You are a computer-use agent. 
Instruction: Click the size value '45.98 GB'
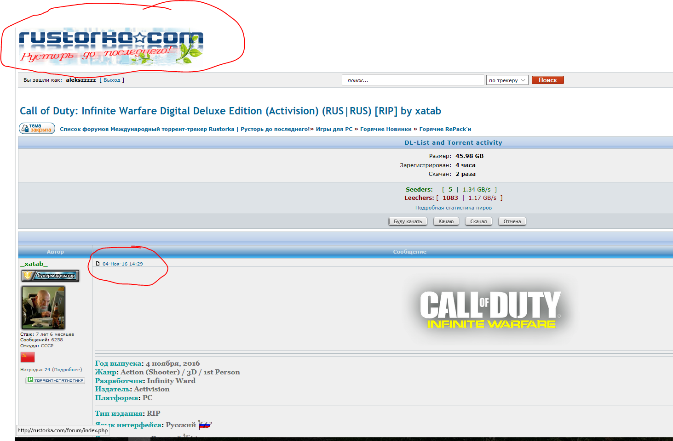pos(469,156)
